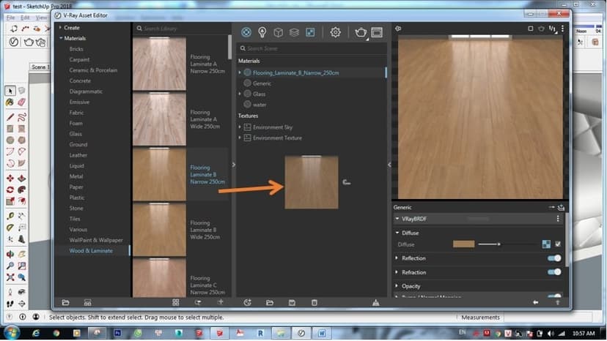Expand the Environment Sky texture

coord(240,127)
